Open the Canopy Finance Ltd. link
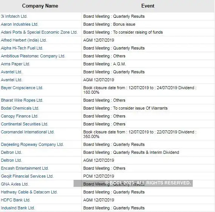The image size is (215, 212). coord(20,116)
